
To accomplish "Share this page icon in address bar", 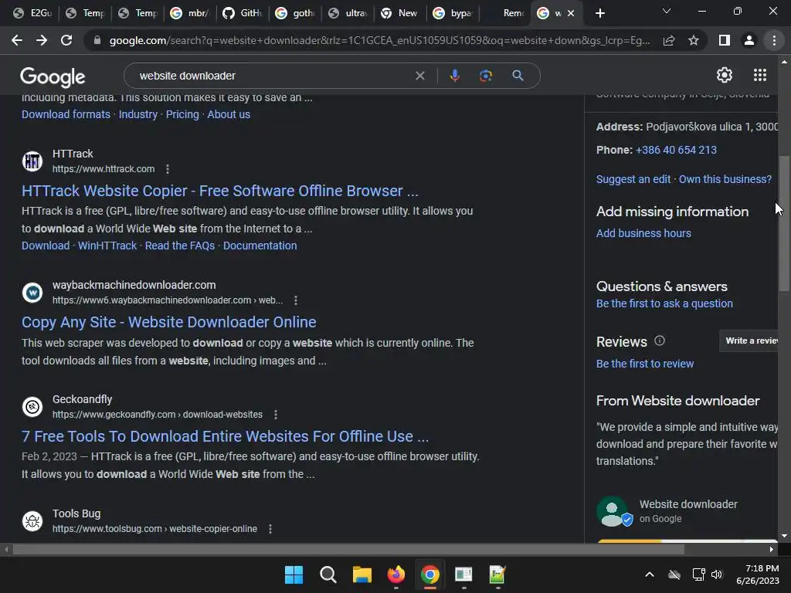I will point(669,40).
